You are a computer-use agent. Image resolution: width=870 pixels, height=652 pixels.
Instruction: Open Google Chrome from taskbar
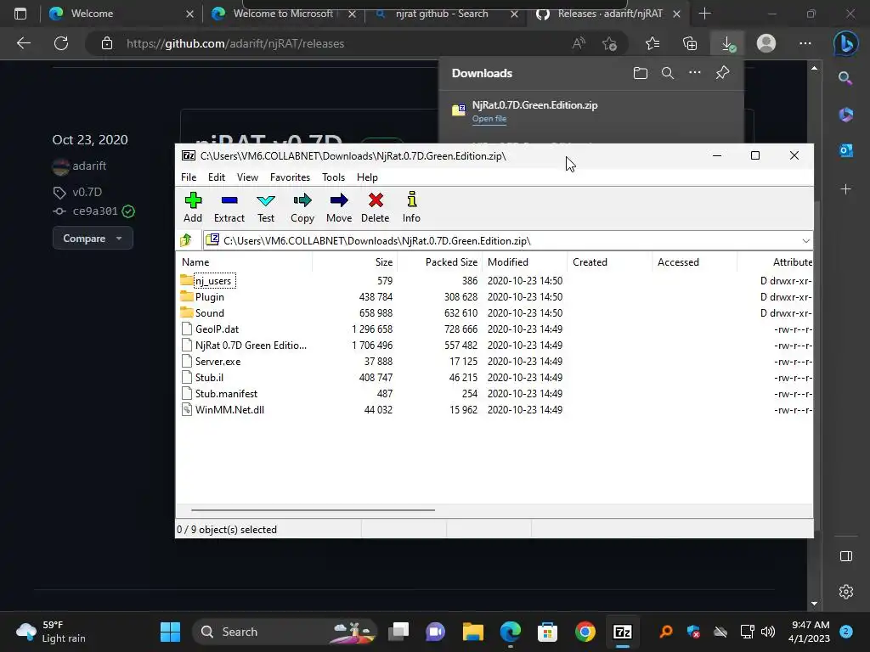(585, 632)
